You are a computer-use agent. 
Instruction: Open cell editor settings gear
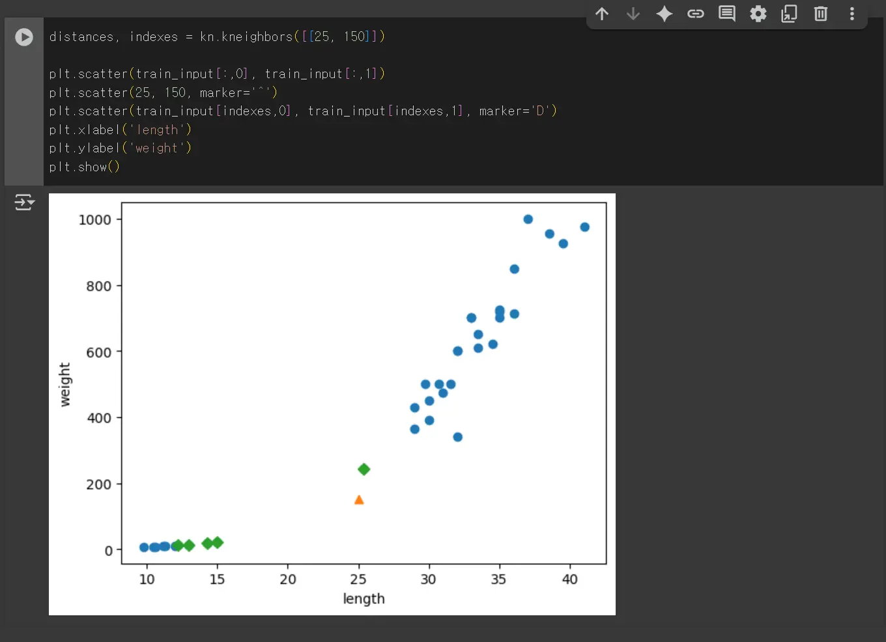click(x=758, y=14)
